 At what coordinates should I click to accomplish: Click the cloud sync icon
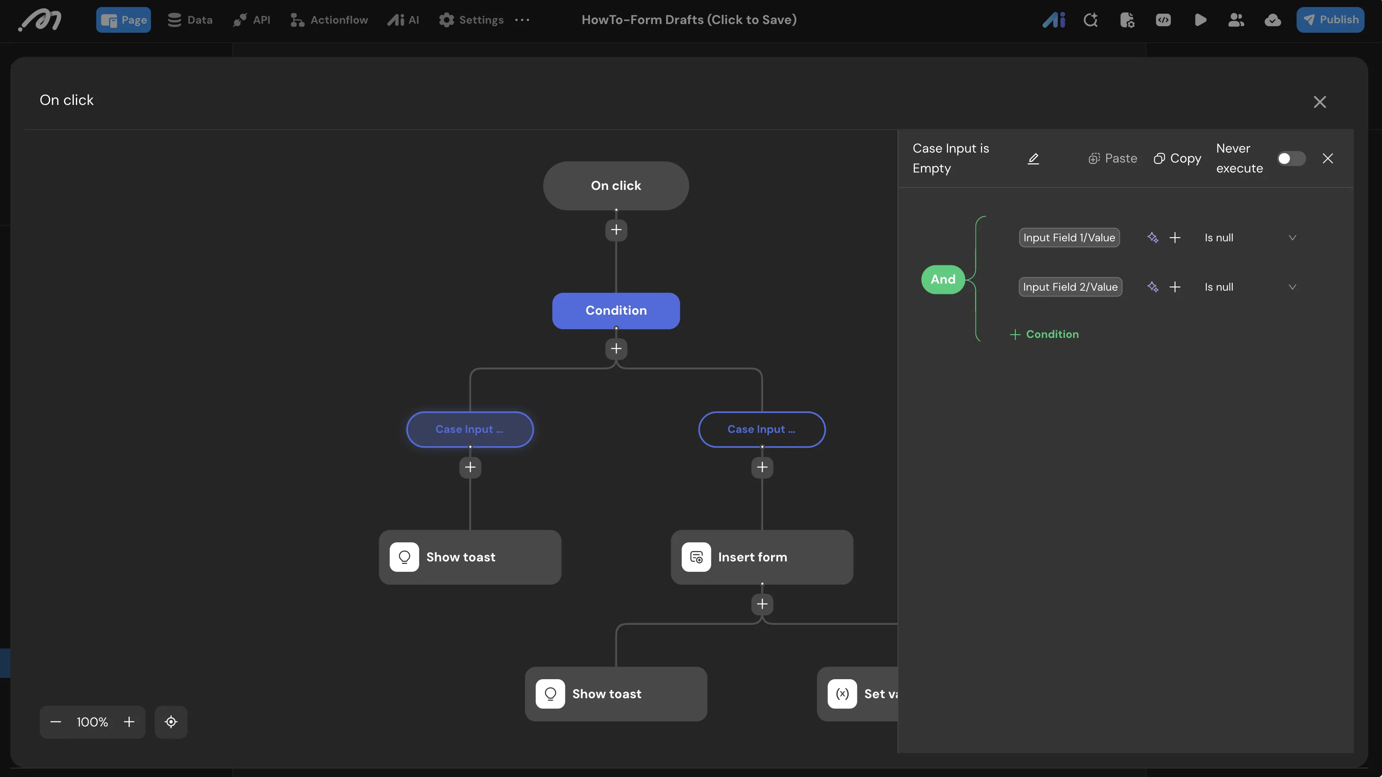[1273, 20]
